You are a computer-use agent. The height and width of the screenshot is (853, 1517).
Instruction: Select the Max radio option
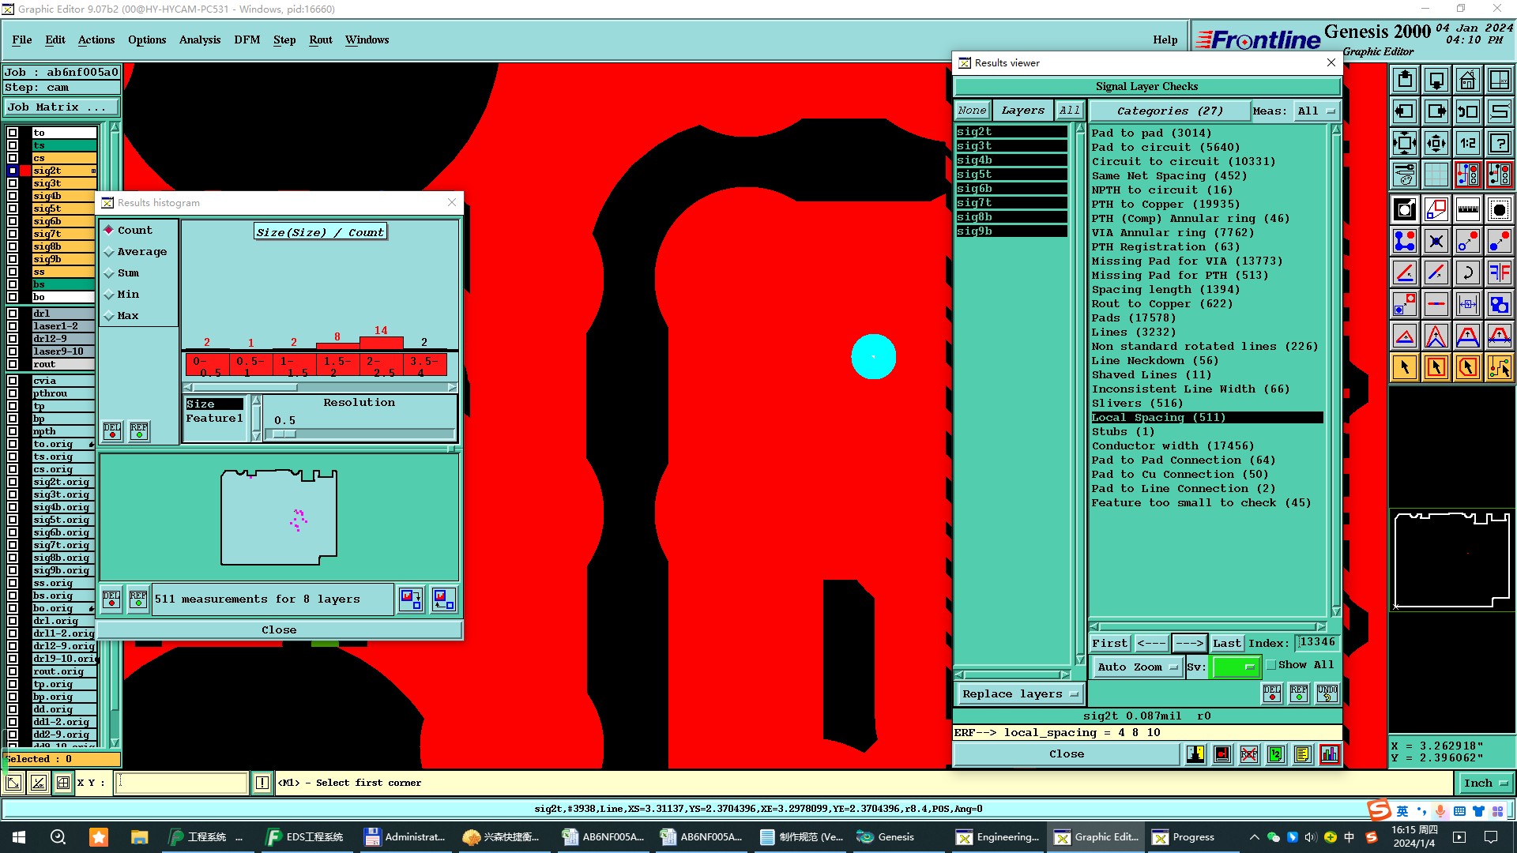click(x=110, y=316)
